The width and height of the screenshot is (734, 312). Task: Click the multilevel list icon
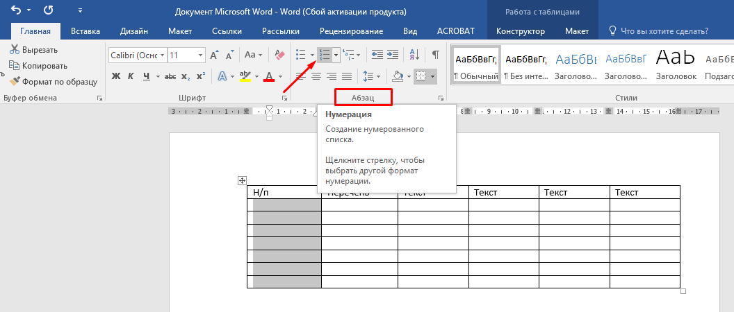(348, 55)
